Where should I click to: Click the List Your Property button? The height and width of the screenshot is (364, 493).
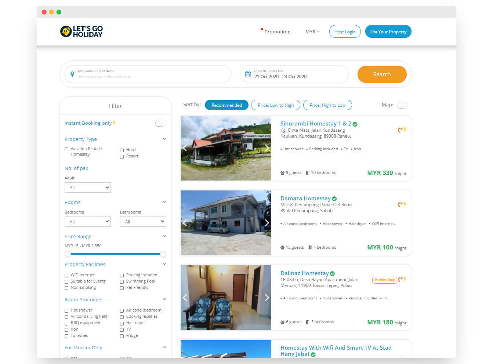(388, 32)
